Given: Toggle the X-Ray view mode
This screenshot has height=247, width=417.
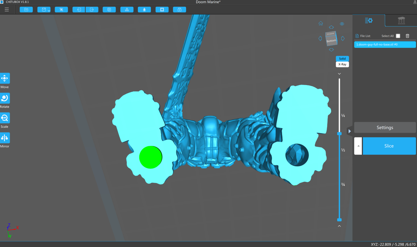Looking at the screenshot, I should pyautogui.click(x=342, y=64).
